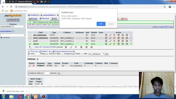Image resolution: width=176 pixels, height=99 pixels.
Task: Open the Create PHP Code link
Action: pos(166,27)
